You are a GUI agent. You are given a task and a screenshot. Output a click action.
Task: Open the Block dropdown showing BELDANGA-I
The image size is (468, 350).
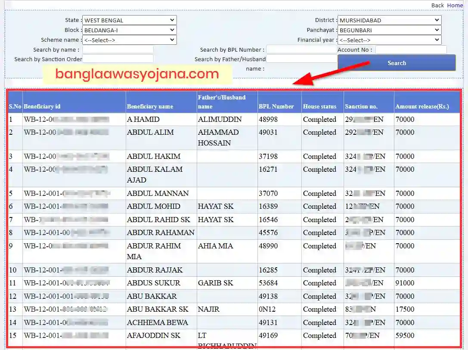tap(129, 30)
